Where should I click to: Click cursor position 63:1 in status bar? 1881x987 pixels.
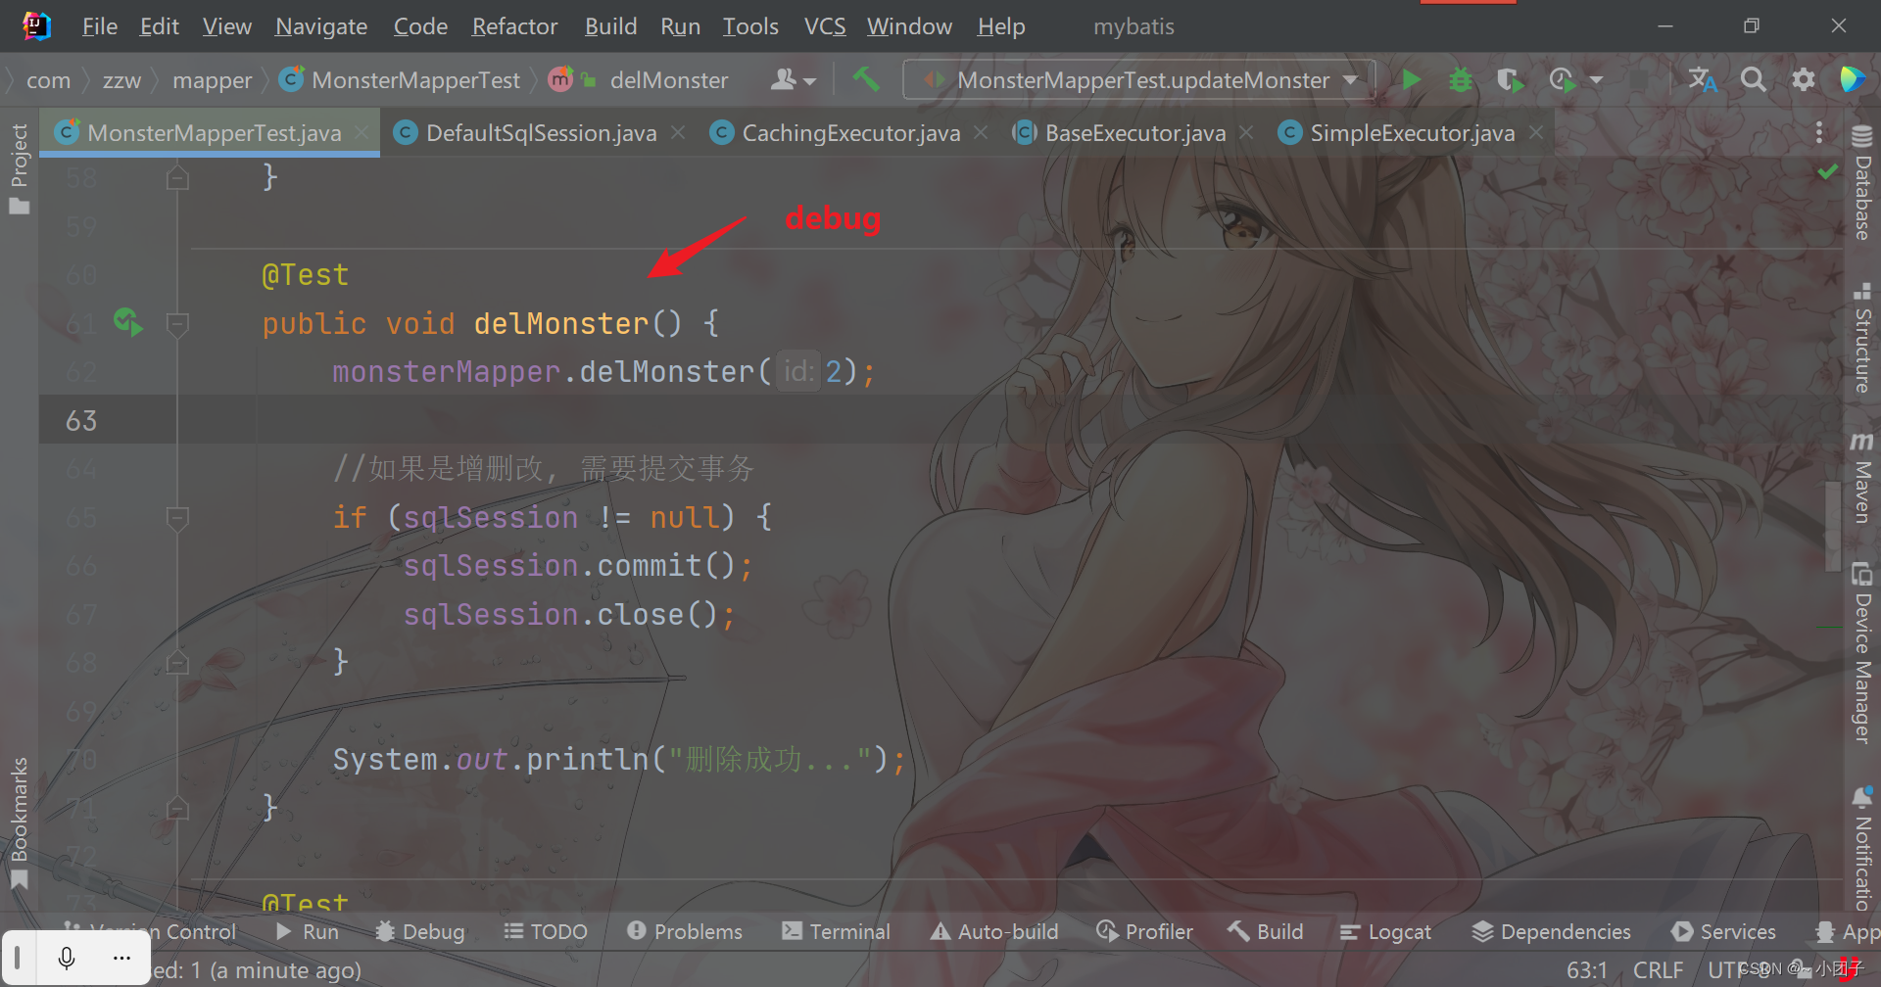pos(1587,969)
